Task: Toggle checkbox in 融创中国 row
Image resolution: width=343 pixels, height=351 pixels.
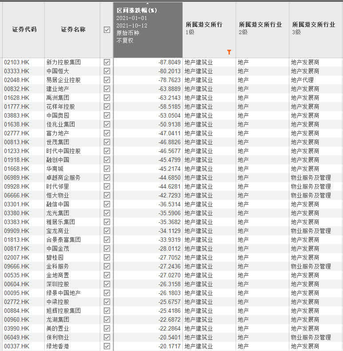Action: (107, 160)
